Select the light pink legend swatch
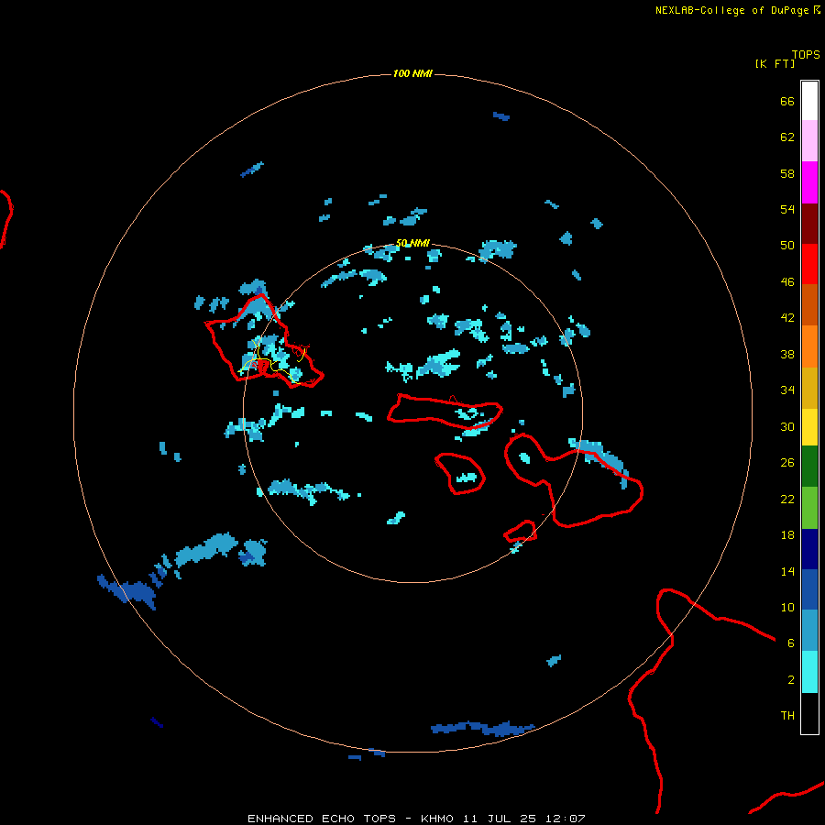This screenshot has width=825, height=825. pos(809,141)
